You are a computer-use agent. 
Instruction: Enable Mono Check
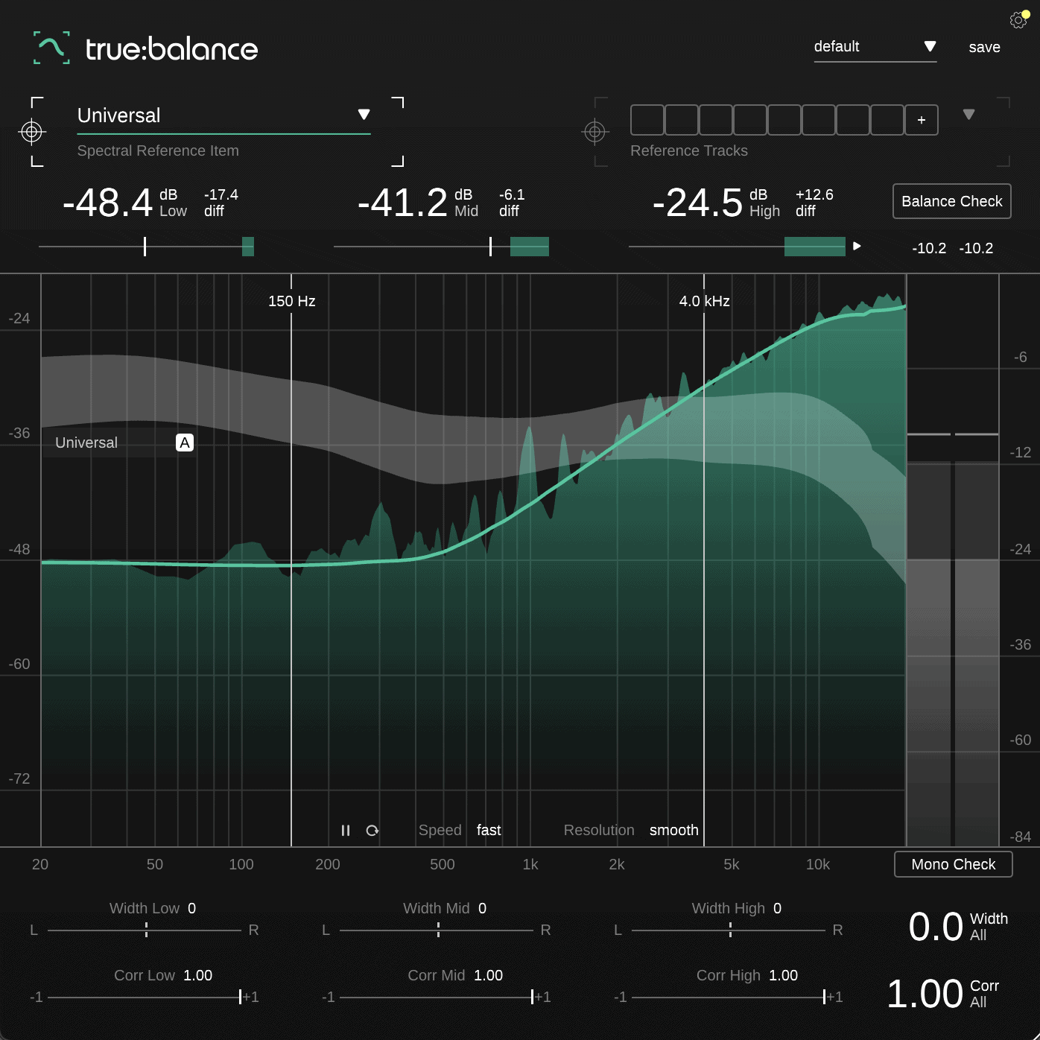953,864
